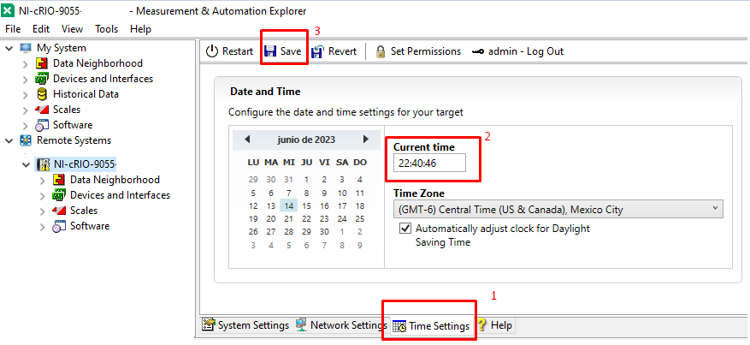This screenshot has width=750, height=345.
Task: Click the admin Log Out key icon
Action: (478, 51)
